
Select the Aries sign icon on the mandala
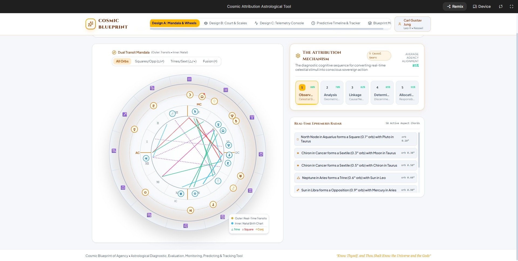click(x=252, y=117)
